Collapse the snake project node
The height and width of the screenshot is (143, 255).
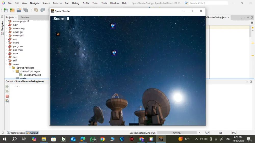[6, 64]
